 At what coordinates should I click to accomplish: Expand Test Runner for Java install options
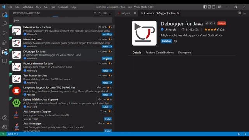pos(111,83)
